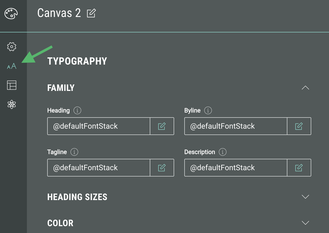Collapse the Family section
Image resolution: width=329 pixels, height=233 pixels.
305,88
